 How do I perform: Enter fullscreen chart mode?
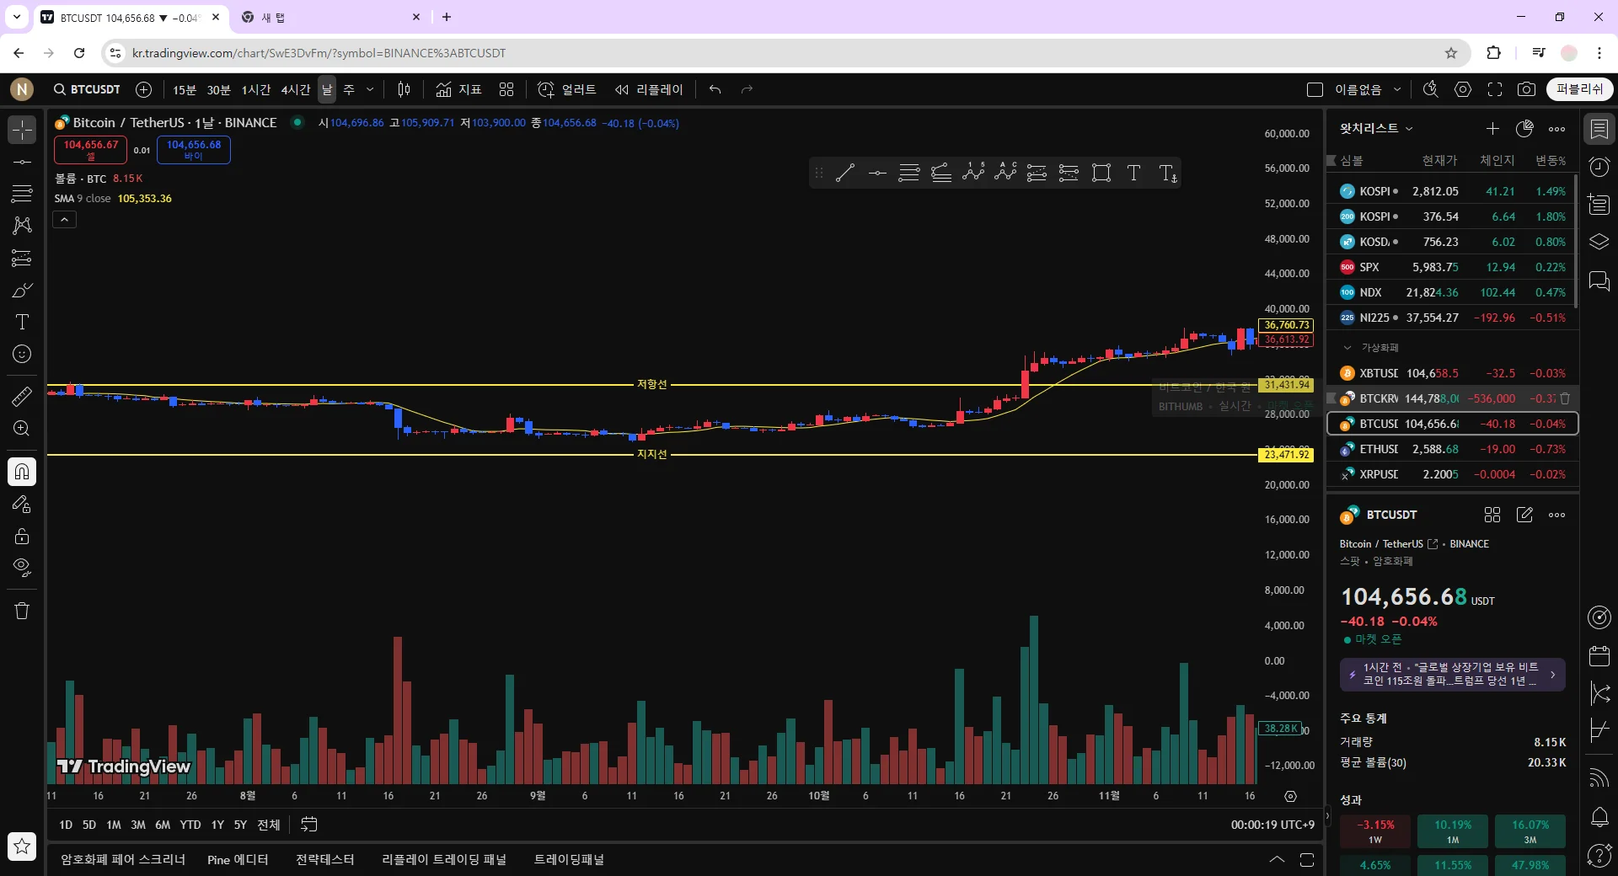pyautogui.click(x=1495, y=89)
